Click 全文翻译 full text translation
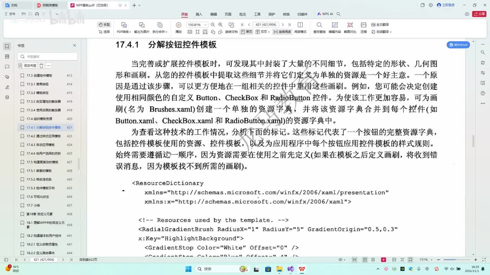This screenshot has width=490, height=275. click(380, 24)
